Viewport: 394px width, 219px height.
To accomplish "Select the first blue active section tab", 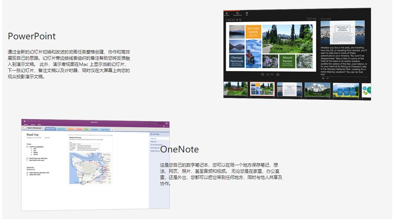I will click(x=50, y=129).
